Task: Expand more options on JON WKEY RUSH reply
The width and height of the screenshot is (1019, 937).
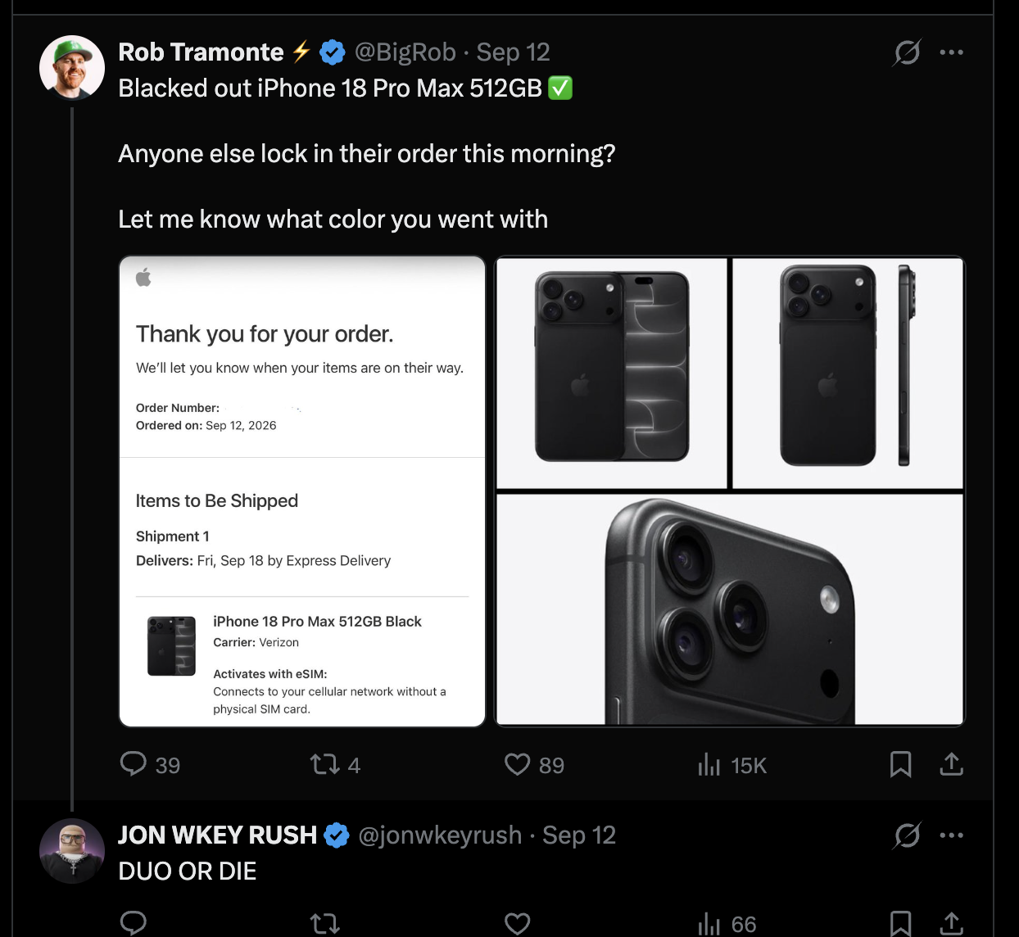Action: [952, 835]
